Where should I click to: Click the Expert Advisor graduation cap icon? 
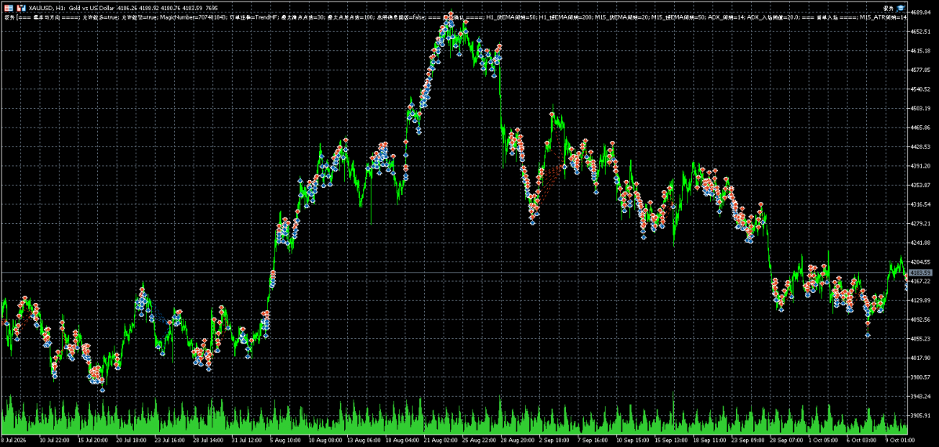pyautogui.click(x=900, y=8)
